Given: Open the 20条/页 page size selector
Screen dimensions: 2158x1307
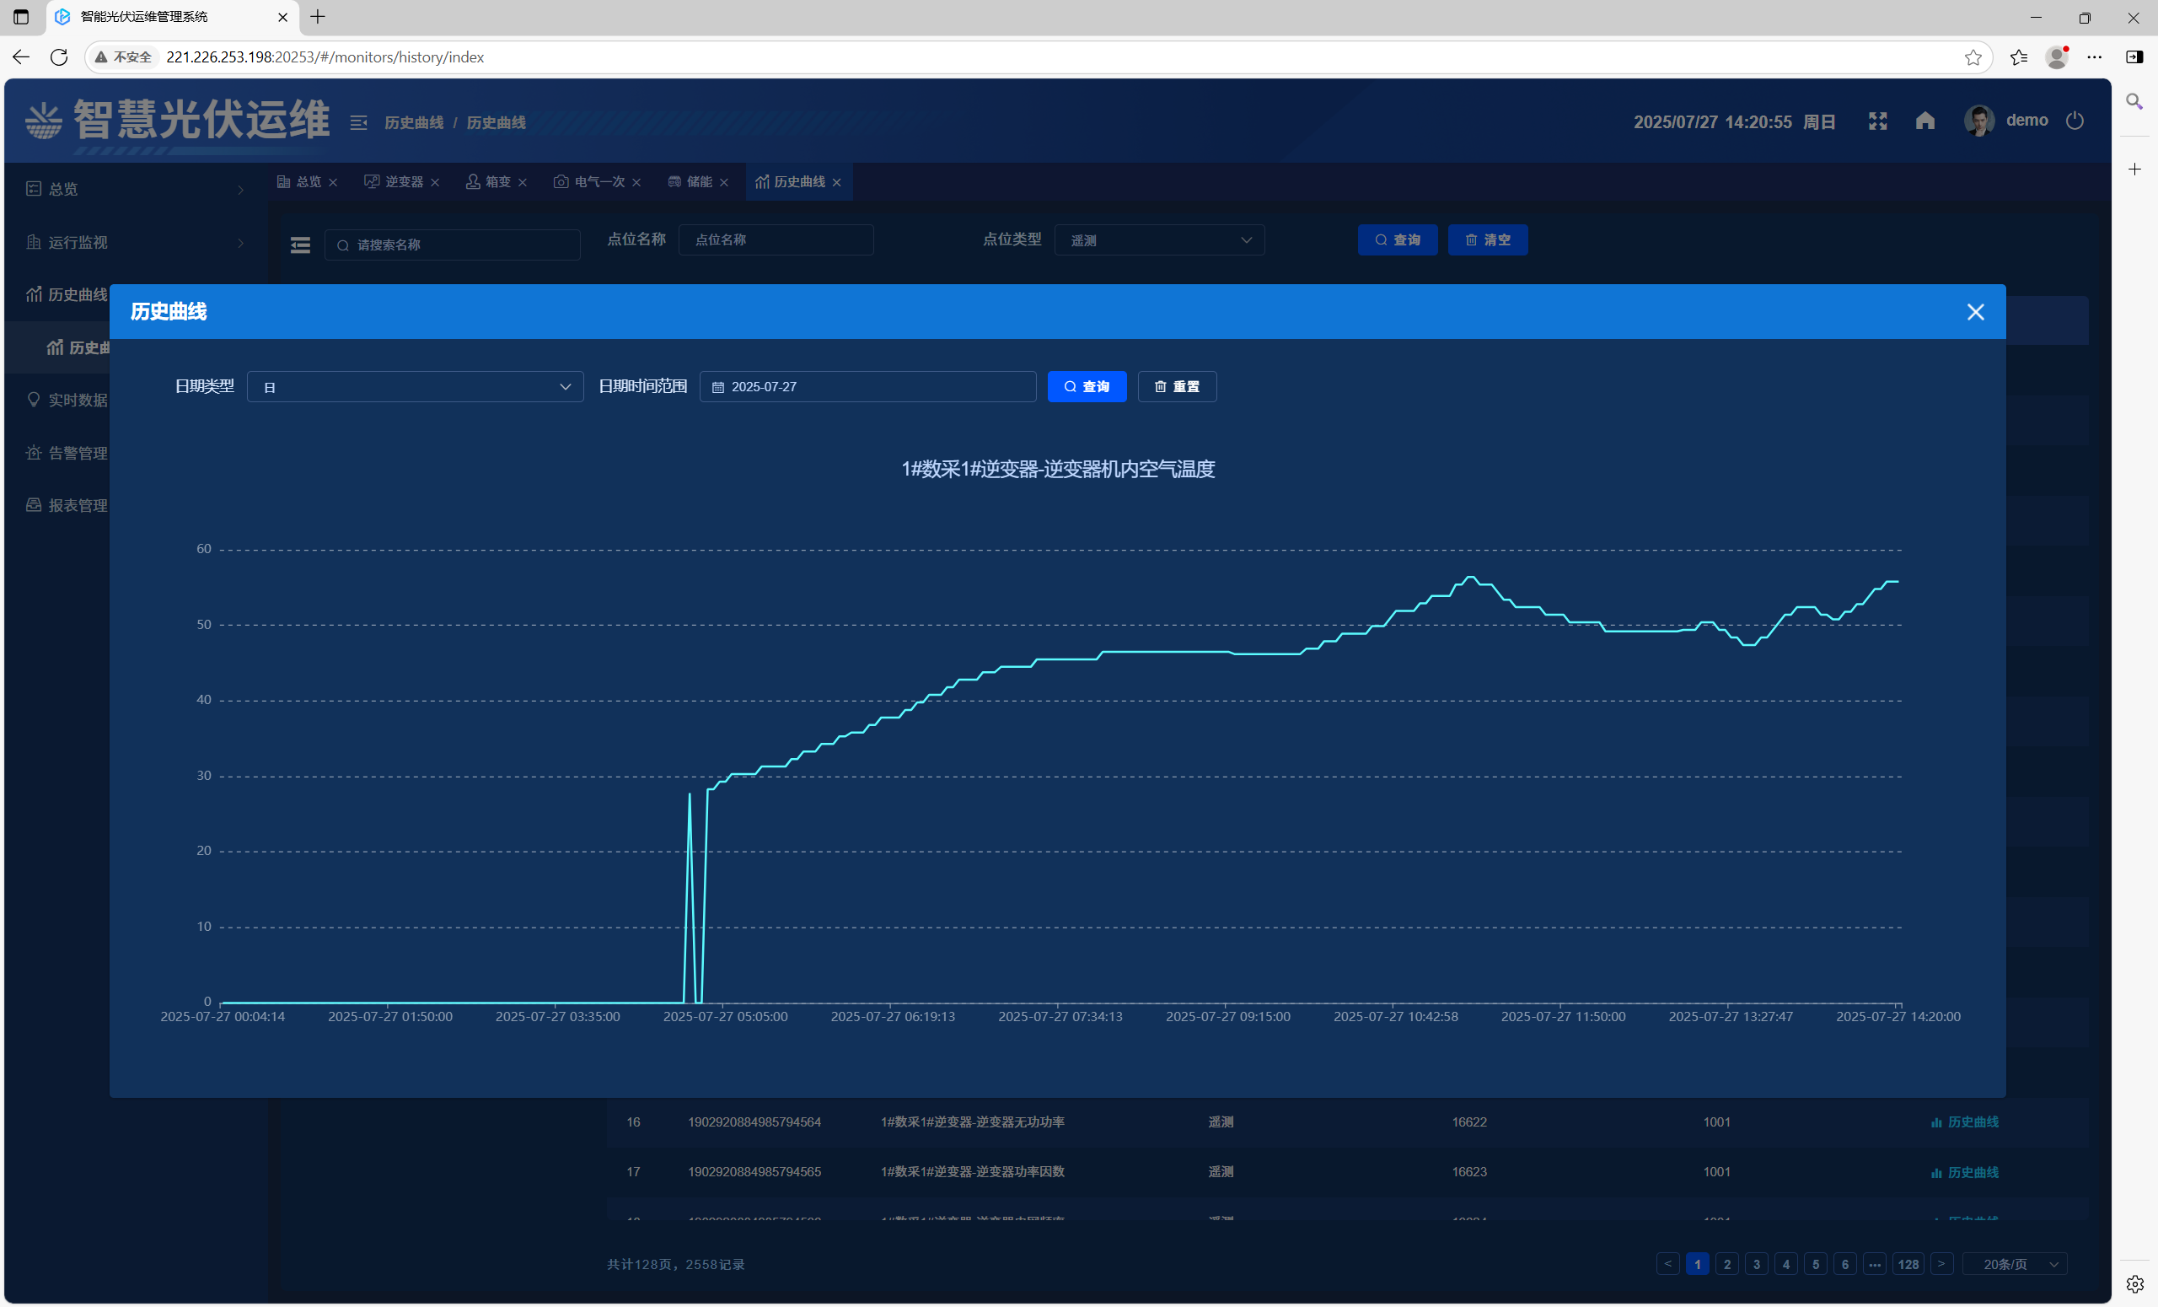Looking at the screenshot, I should [x=2014, y=1264].
